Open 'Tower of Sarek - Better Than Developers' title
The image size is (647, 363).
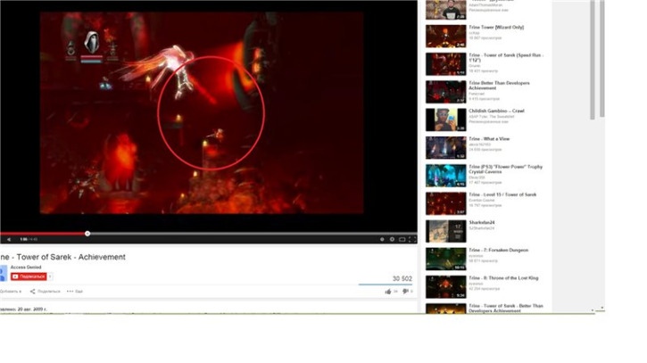tap(506, 308)
